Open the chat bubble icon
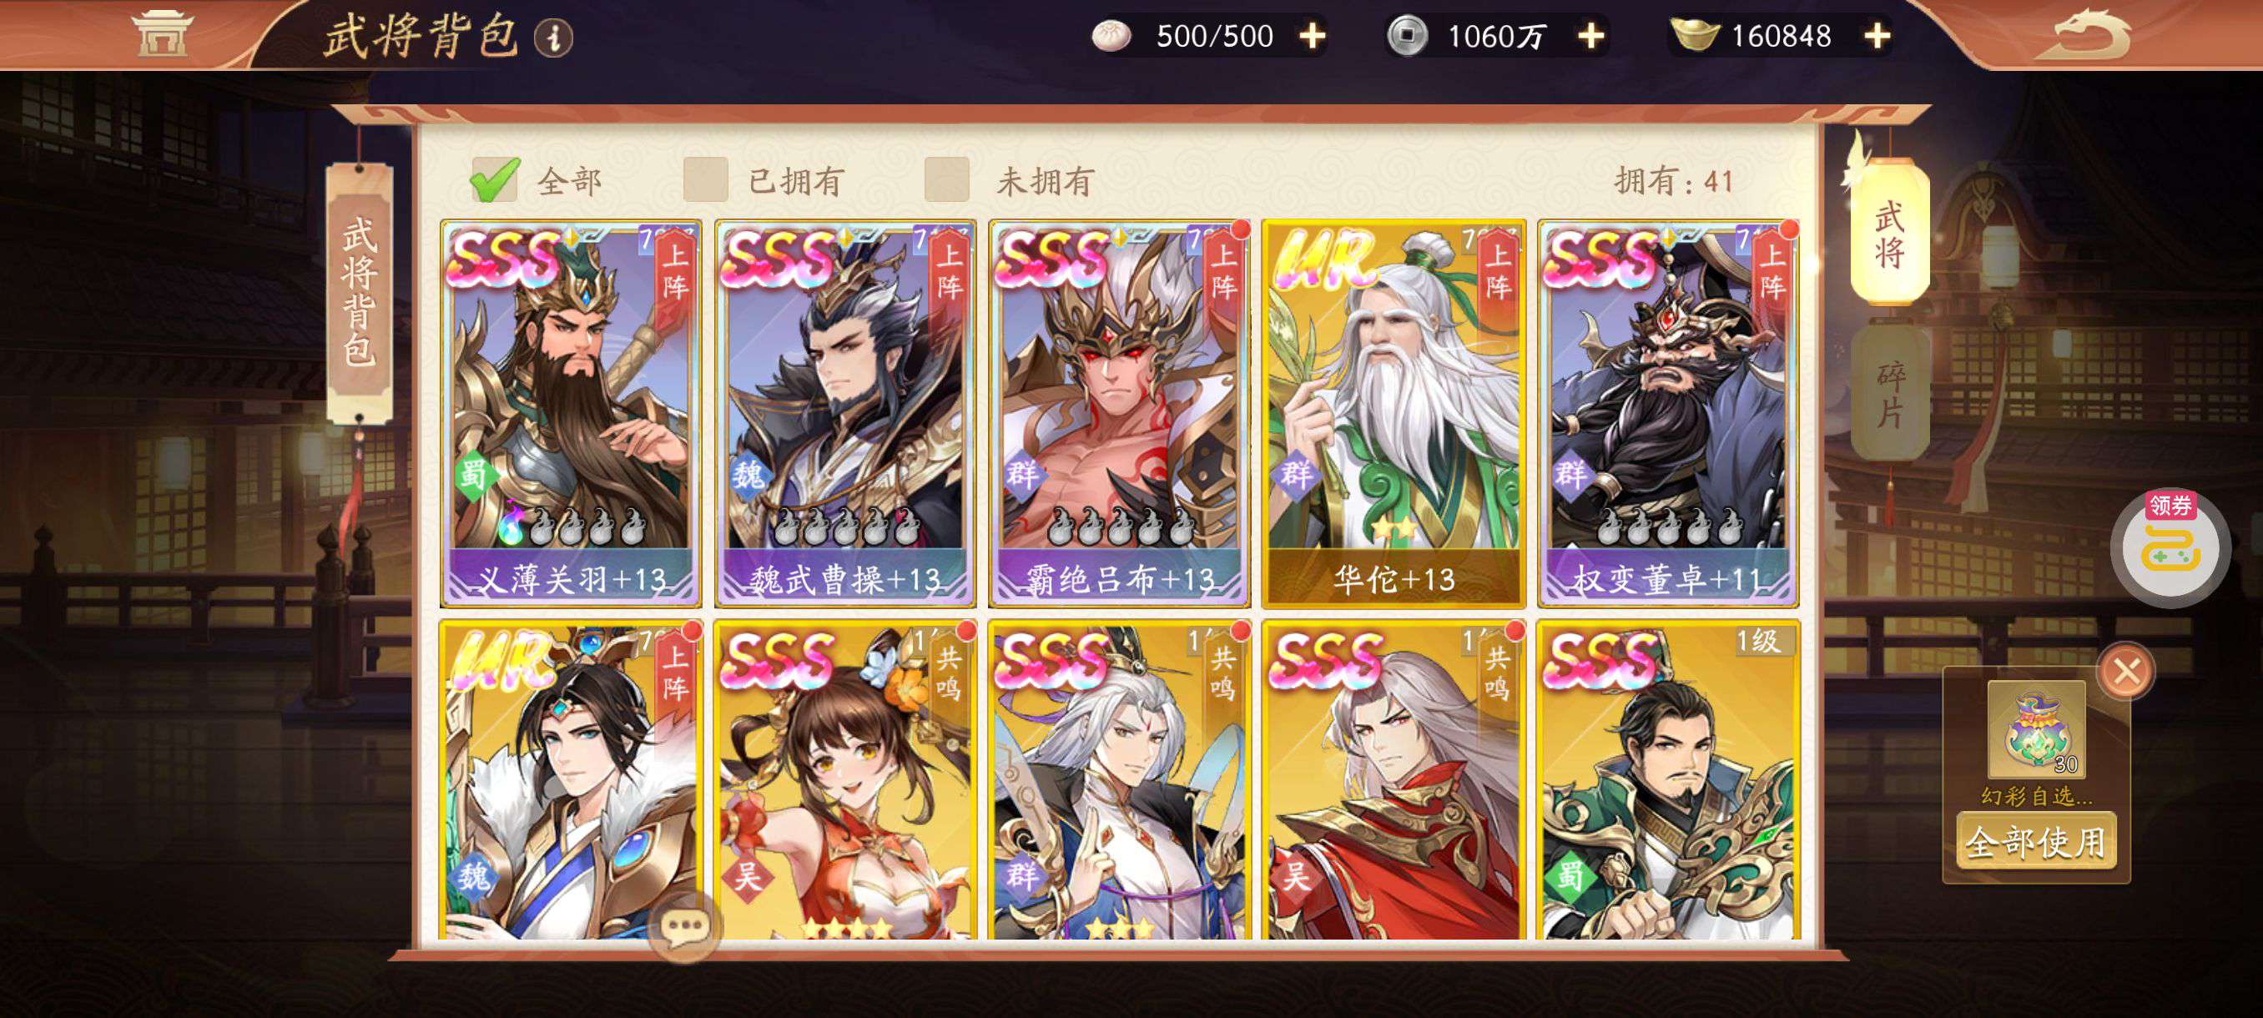2263x1018 pixels. coord(685,925)
